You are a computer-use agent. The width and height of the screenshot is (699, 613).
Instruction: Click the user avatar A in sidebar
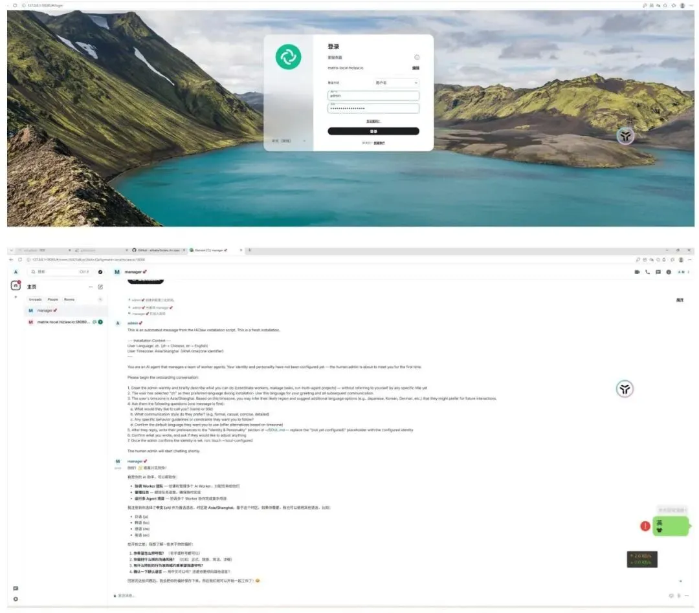pyautogui.click(x=16, y=272)
